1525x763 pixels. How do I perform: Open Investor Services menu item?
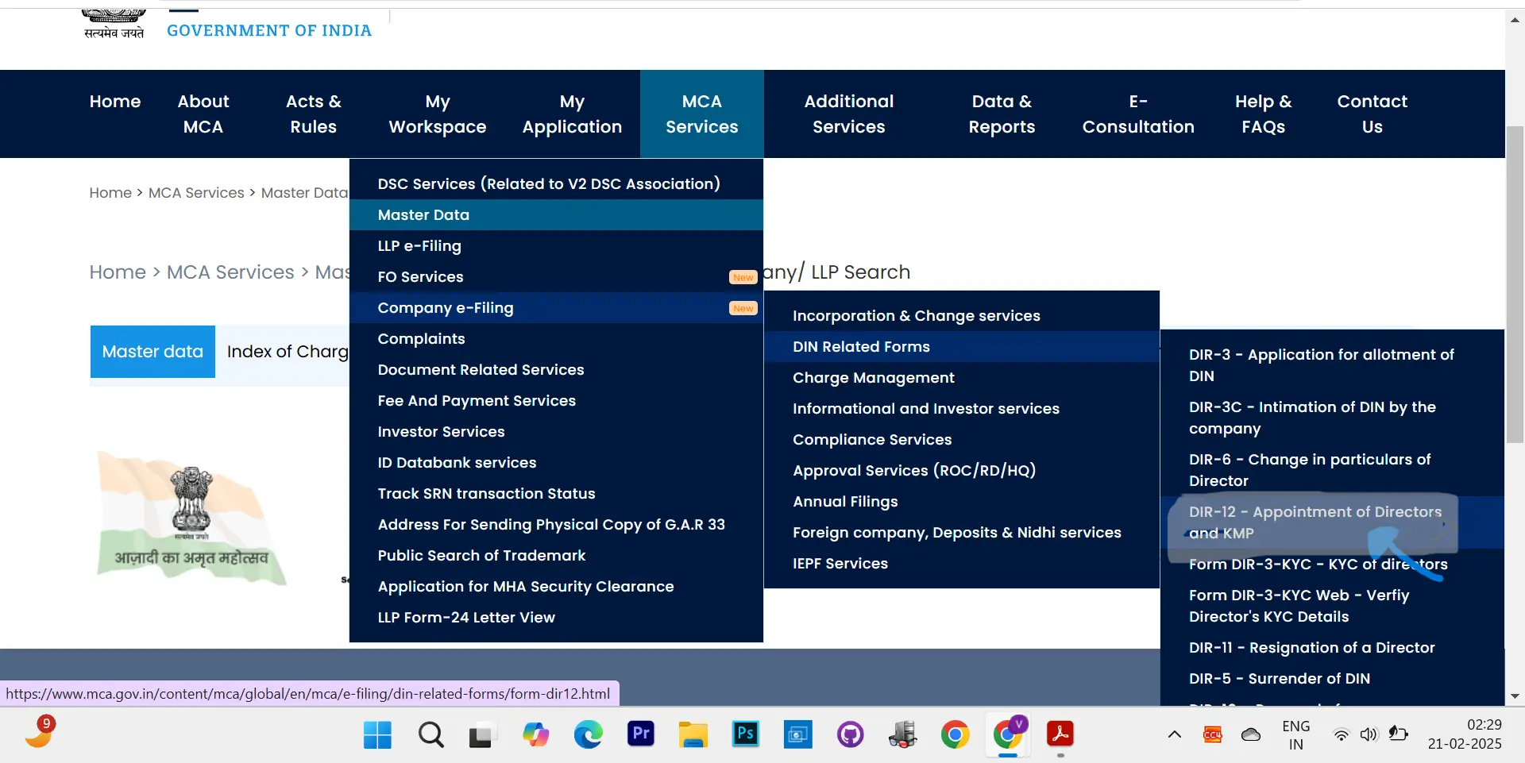(556, 431)
